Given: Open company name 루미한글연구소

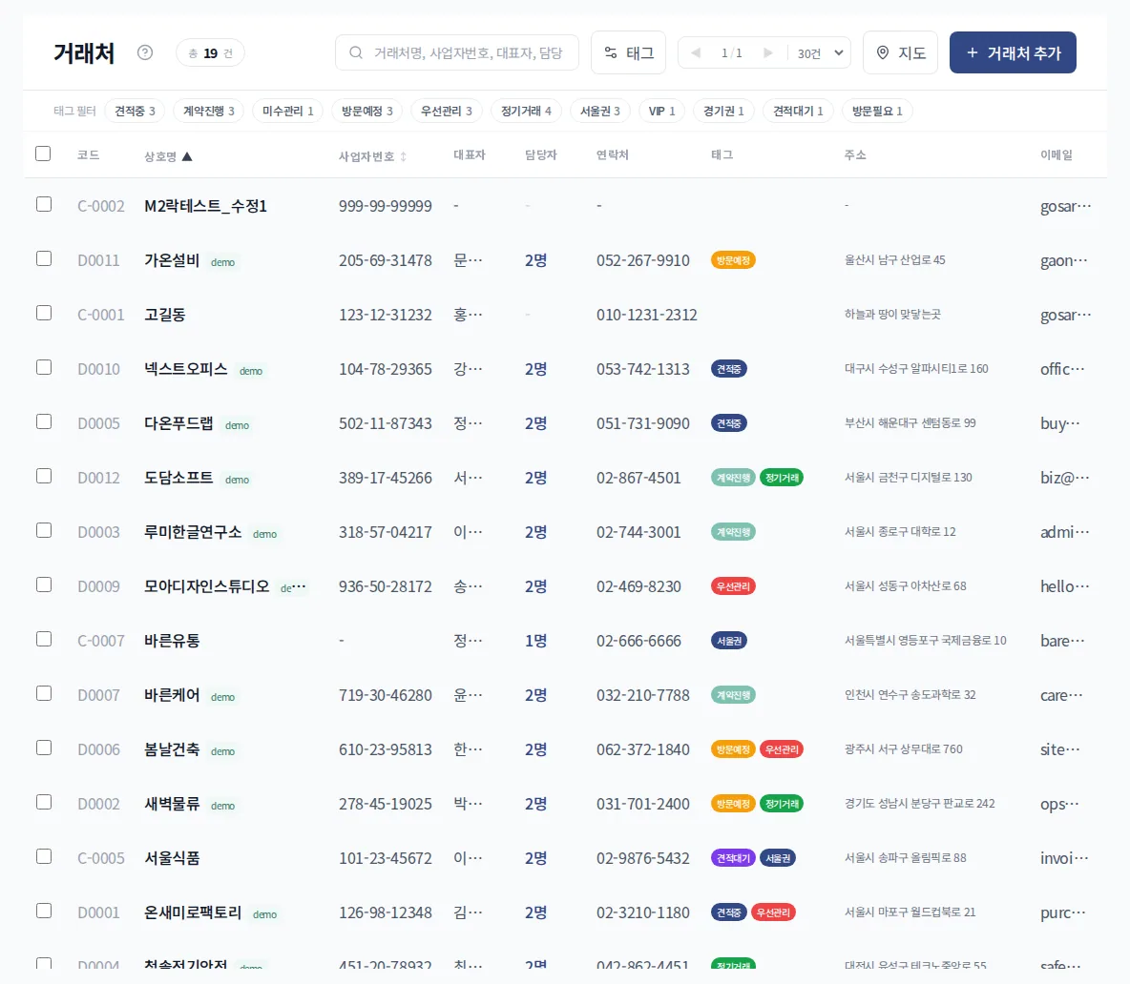Looking at the screenshot, I should [x=193, y=532].
